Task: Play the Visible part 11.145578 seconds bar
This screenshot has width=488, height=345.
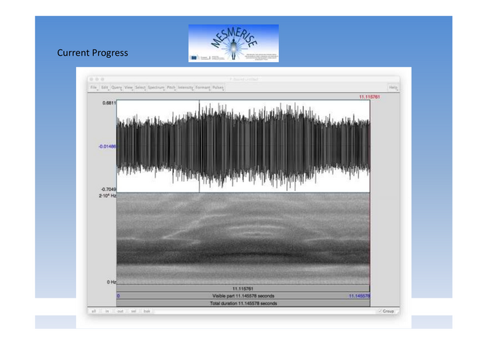Action: coord(243,296)
